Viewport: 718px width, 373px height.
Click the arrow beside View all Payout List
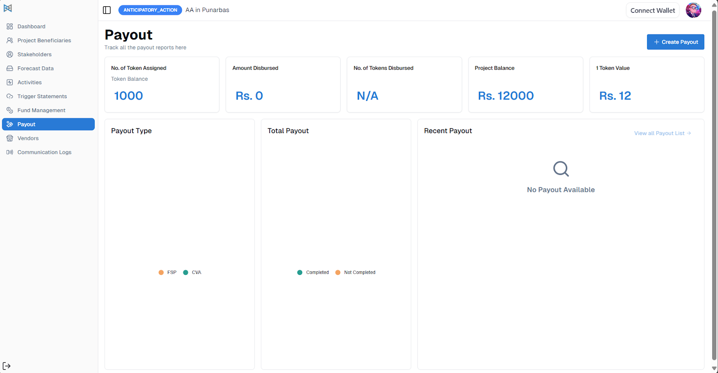pyautogui.click(x=689, y=133)
